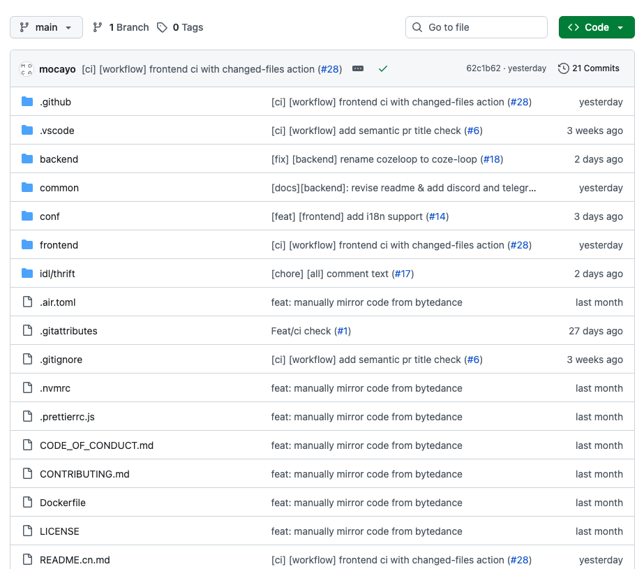
Task: Open commit hash 62c1b62
Action: [x=484, y=68]
